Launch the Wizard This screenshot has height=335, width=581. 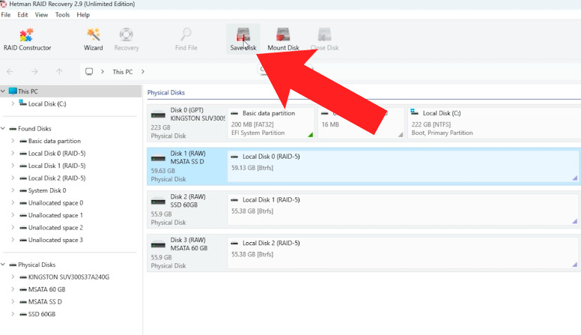(x=93, y=39)
